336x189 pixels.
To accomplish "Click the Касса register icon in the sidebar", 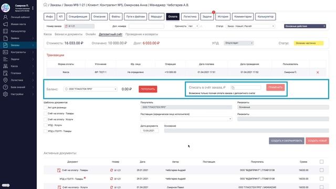I will [x=5, y=66].
